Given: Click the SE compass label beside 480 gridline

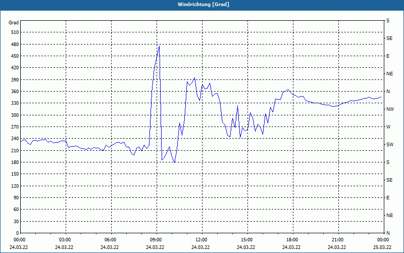Looking at the screenshot, I should (x=389, y=38).
